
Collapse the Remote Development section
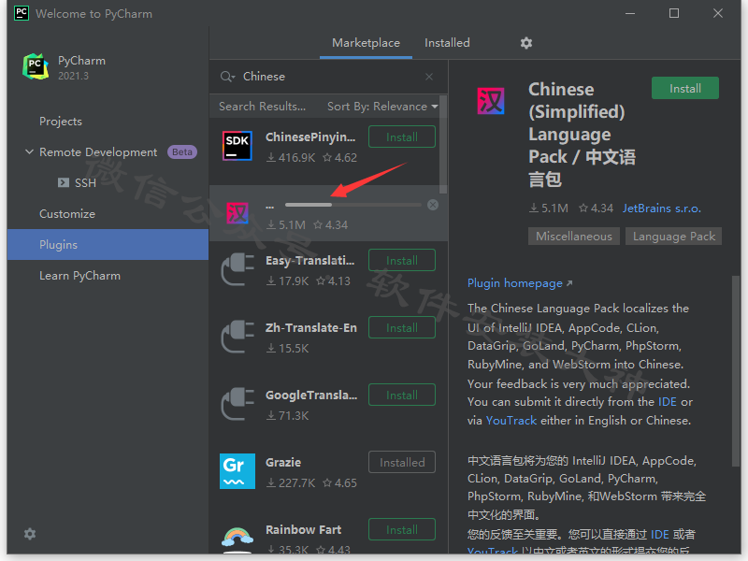click(x=29, y=151)
